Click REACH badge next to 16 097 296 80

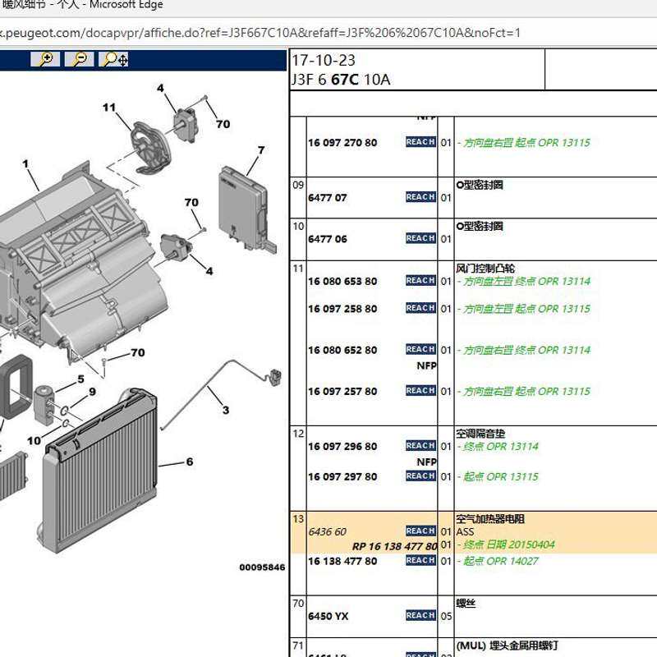420,446
